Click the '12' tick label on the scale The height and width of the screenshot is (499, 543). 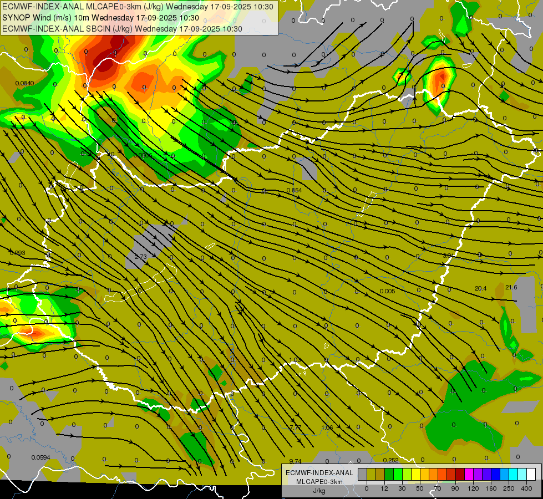(384, 488)
